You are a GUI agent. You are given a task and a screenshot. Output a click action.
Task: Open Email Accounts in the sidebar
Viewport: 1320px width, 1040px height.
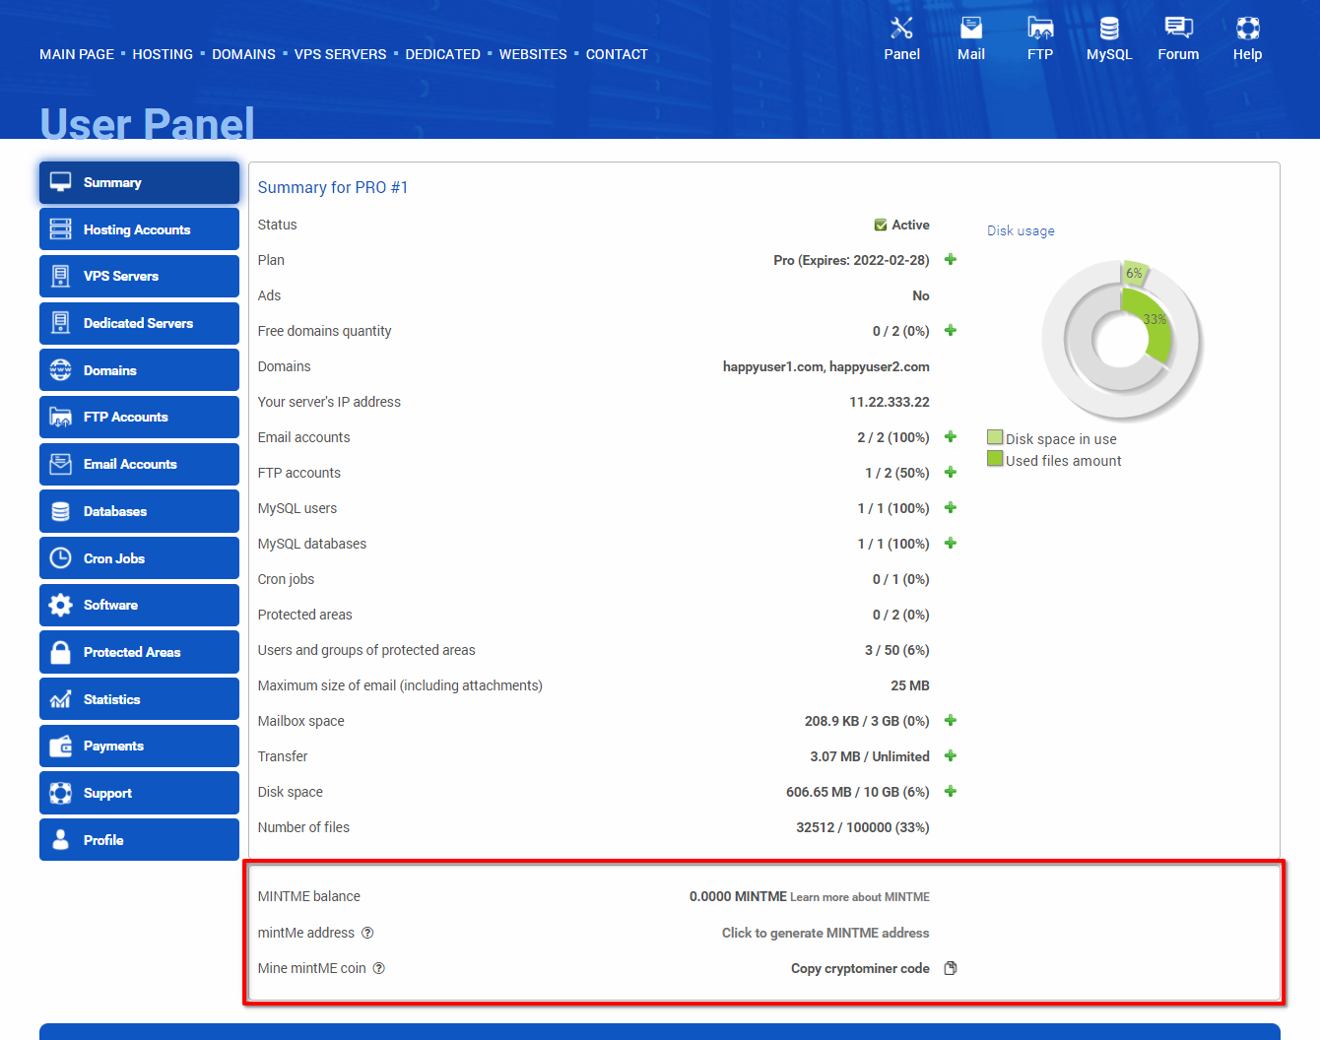(139, 464)
